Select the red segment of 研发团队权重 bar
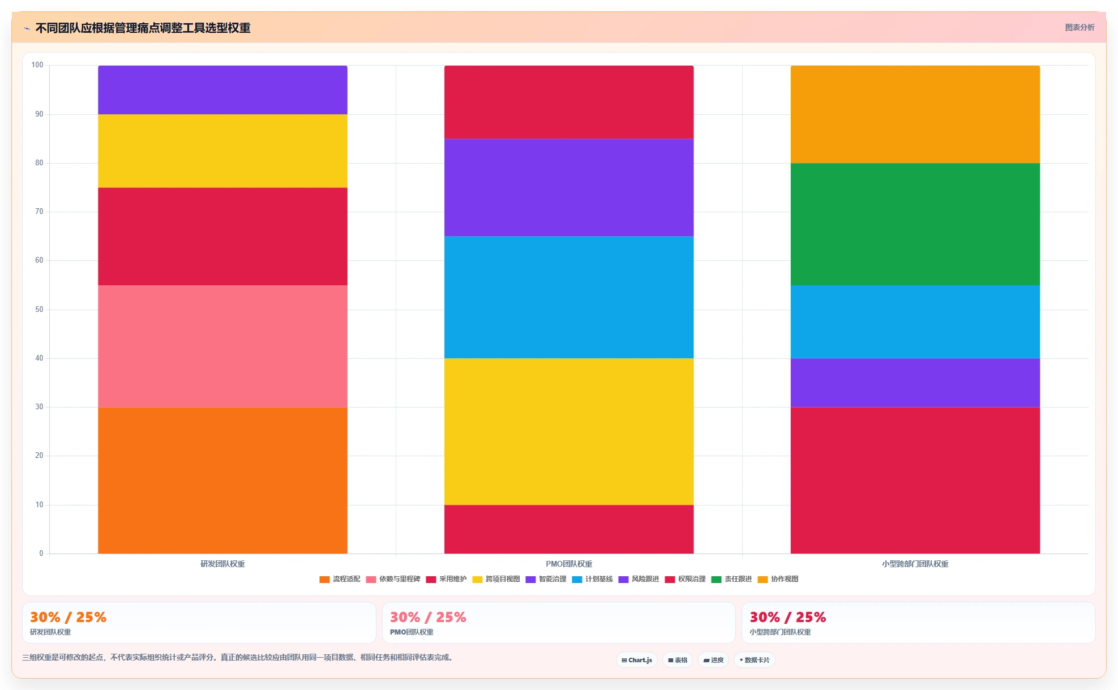Viewport: 1118px width, 690px height. point(222,237)
